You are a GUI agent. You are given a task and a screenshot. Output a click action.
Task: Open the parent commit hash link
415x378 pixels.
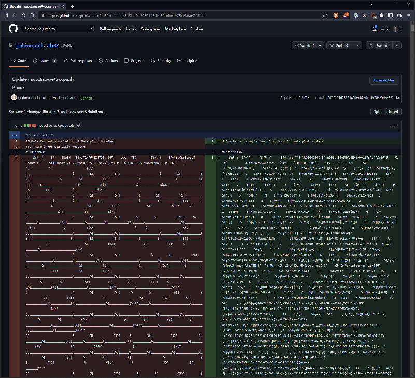[x=302, y=98]
